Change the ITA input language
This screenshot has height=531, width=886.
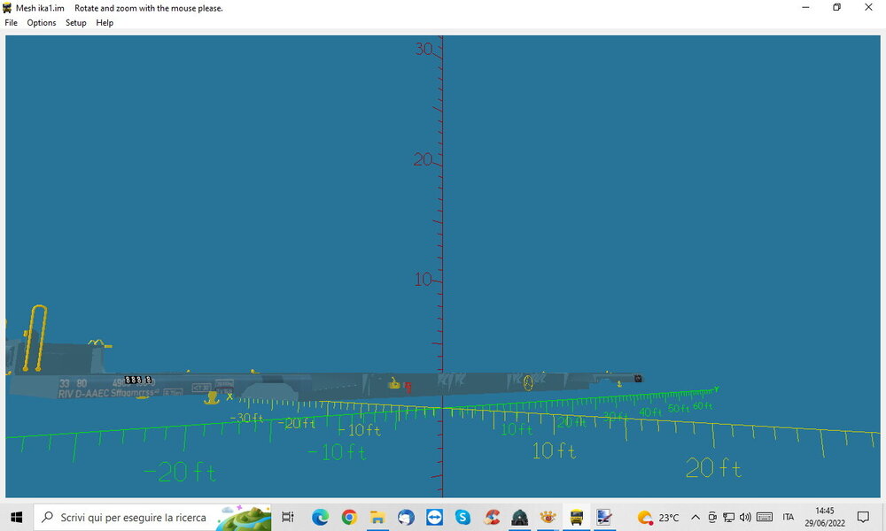coord(789,517)
